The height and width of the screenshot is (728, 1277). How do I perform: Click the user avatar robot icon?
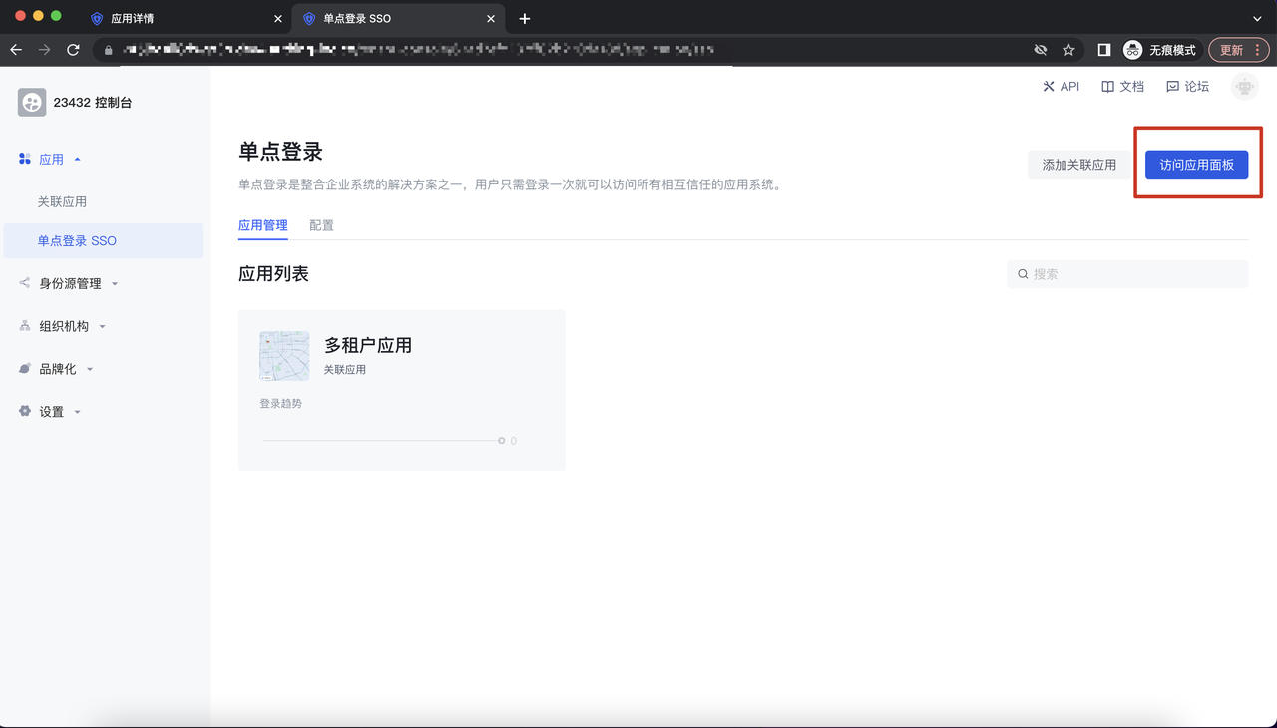[x=1244, y=87]
